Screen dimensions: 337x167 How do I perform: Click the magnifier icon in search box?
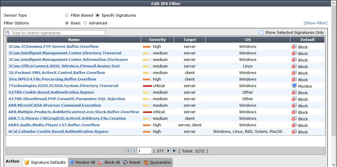point(8,33)
